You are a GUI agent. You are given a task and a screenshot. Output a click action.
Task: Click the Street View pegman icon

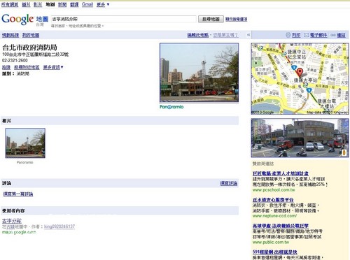(344, 153)
